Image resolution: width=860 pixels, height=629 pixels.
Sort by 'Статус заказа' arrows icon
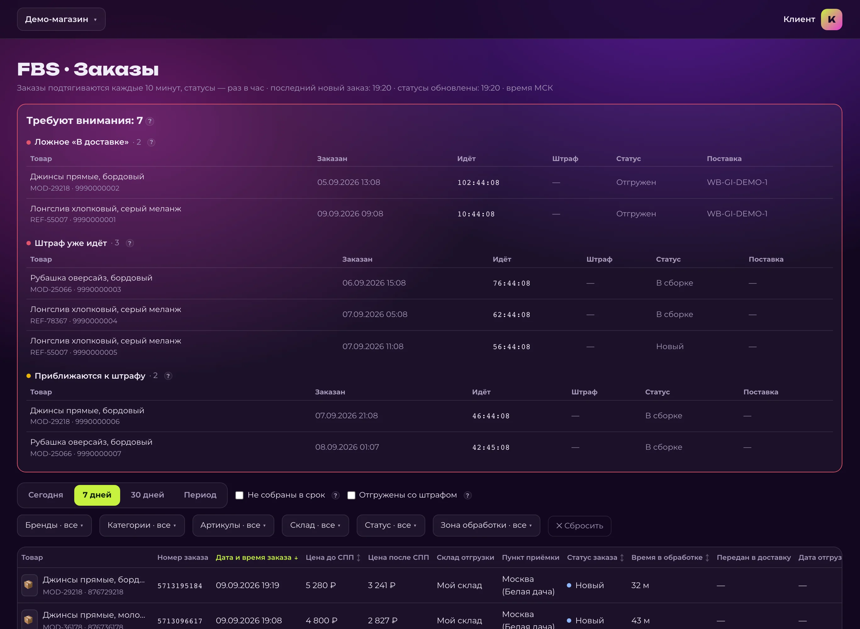pos(622,558)
